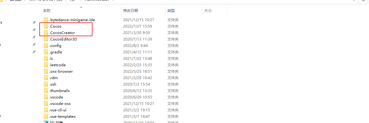Sort files by the 名称 column header
The height and width of the screenshot is (123, 369).
point(47,11)
